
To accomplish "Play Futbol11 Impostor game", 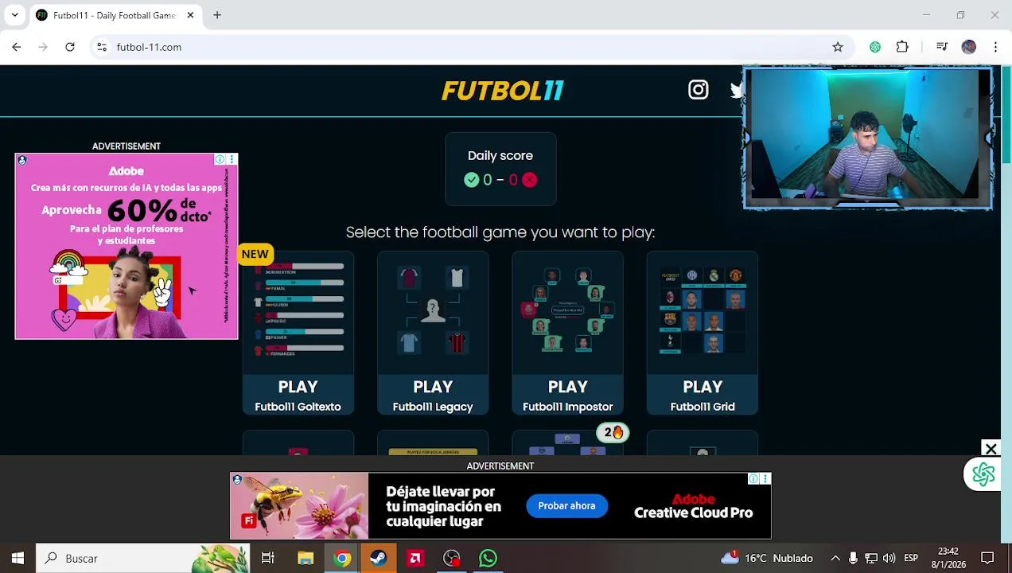I will pyautogui.click(x=567, y=396).
